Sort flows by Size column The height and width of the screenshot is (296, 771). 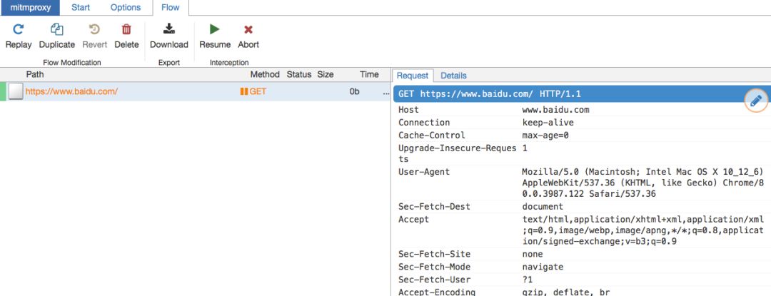coord(326,75)
